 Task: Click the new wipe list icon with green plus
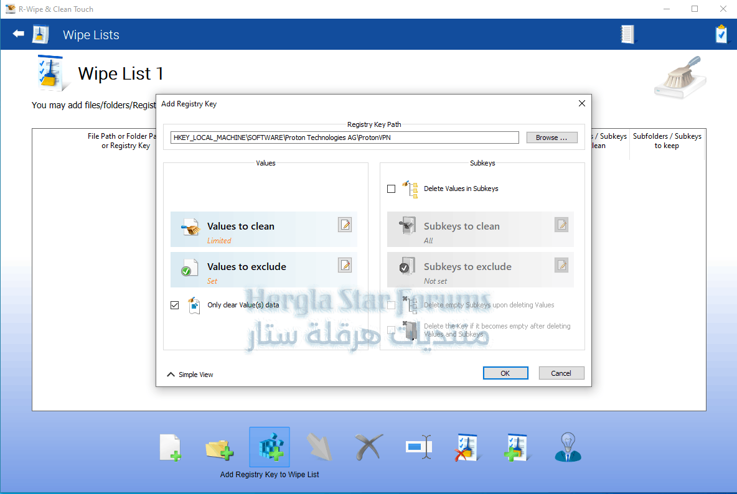517,447
